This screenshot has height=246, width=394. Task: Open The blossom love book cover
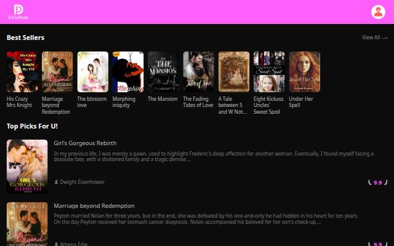point(93,72)
